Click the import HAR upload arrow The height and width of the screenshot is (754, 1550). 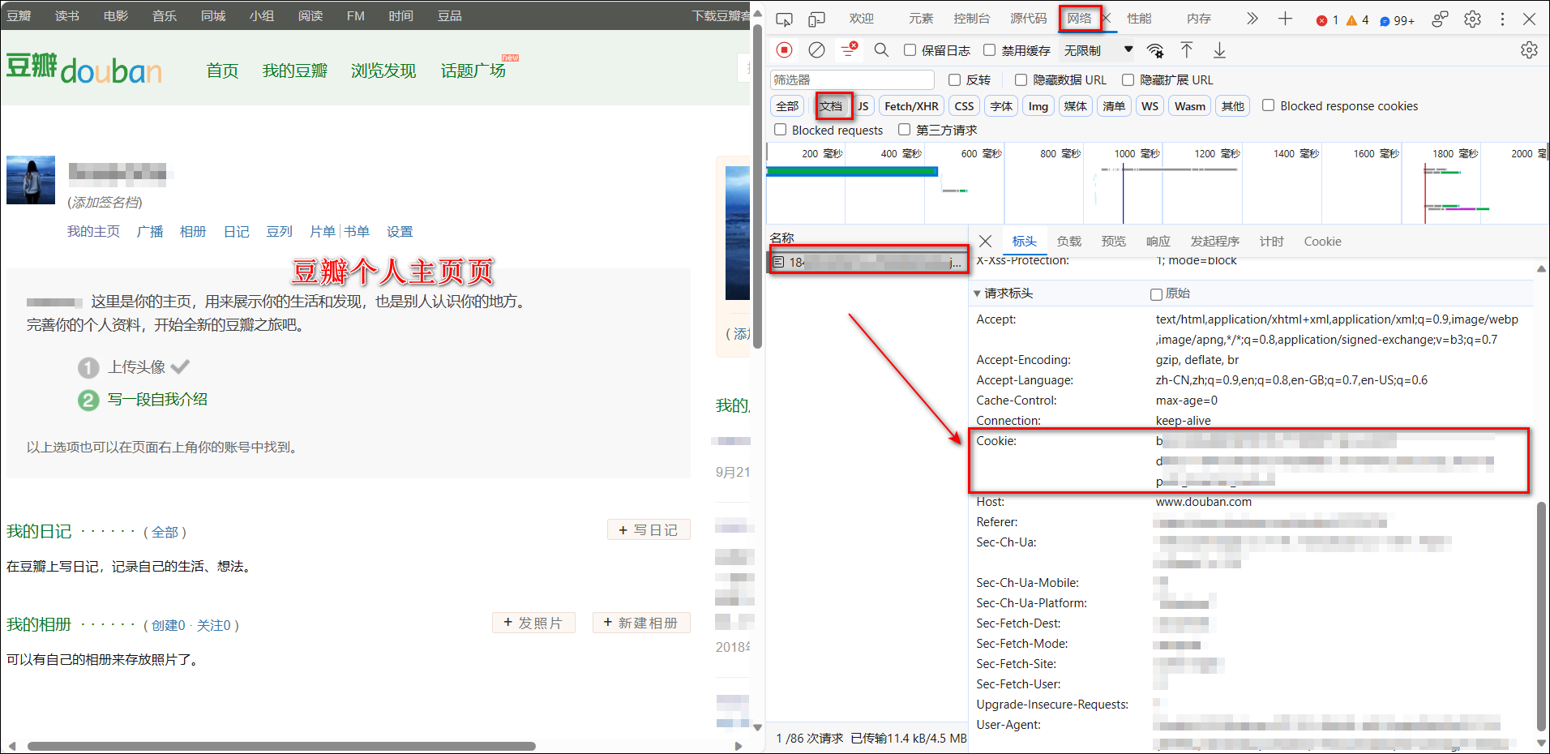coord(1187,50)
